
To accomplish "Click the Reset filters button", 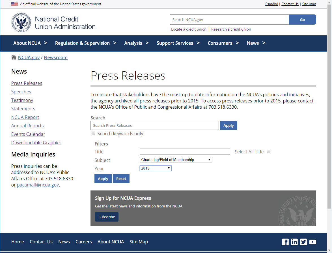I will pyautogui.click(x=121, y=179).
